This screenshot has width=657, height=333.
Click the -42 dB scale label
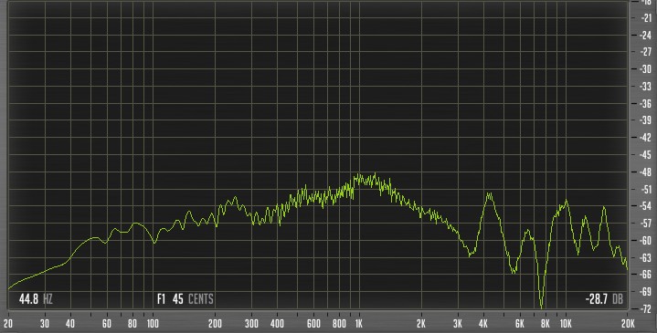click(x=646, y=137)
